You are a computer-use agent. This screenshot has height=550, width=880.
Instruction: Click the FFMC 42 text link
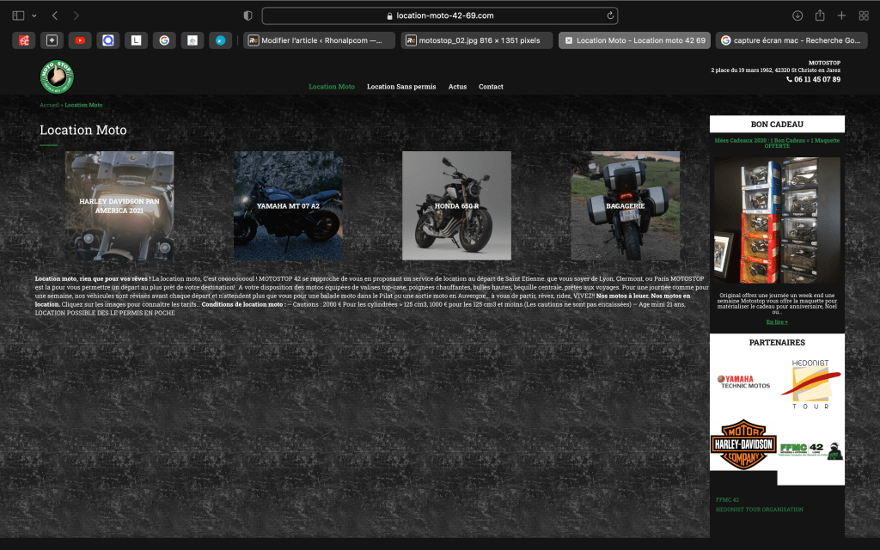click(x=727, y=500)
